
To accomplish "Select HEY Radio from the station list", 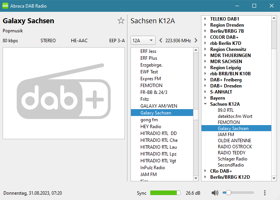I will point(151,126).
